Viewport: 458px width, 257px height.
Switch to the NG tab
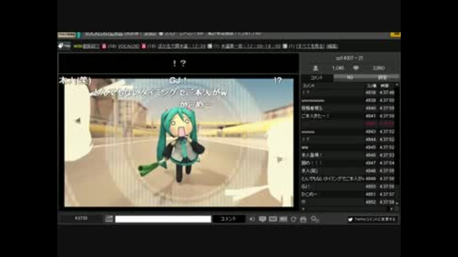point(350,78)
